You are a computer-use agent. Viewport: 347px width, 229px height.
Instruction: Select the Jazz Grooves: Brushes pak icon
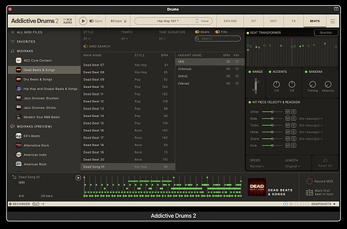click(19, 98)
